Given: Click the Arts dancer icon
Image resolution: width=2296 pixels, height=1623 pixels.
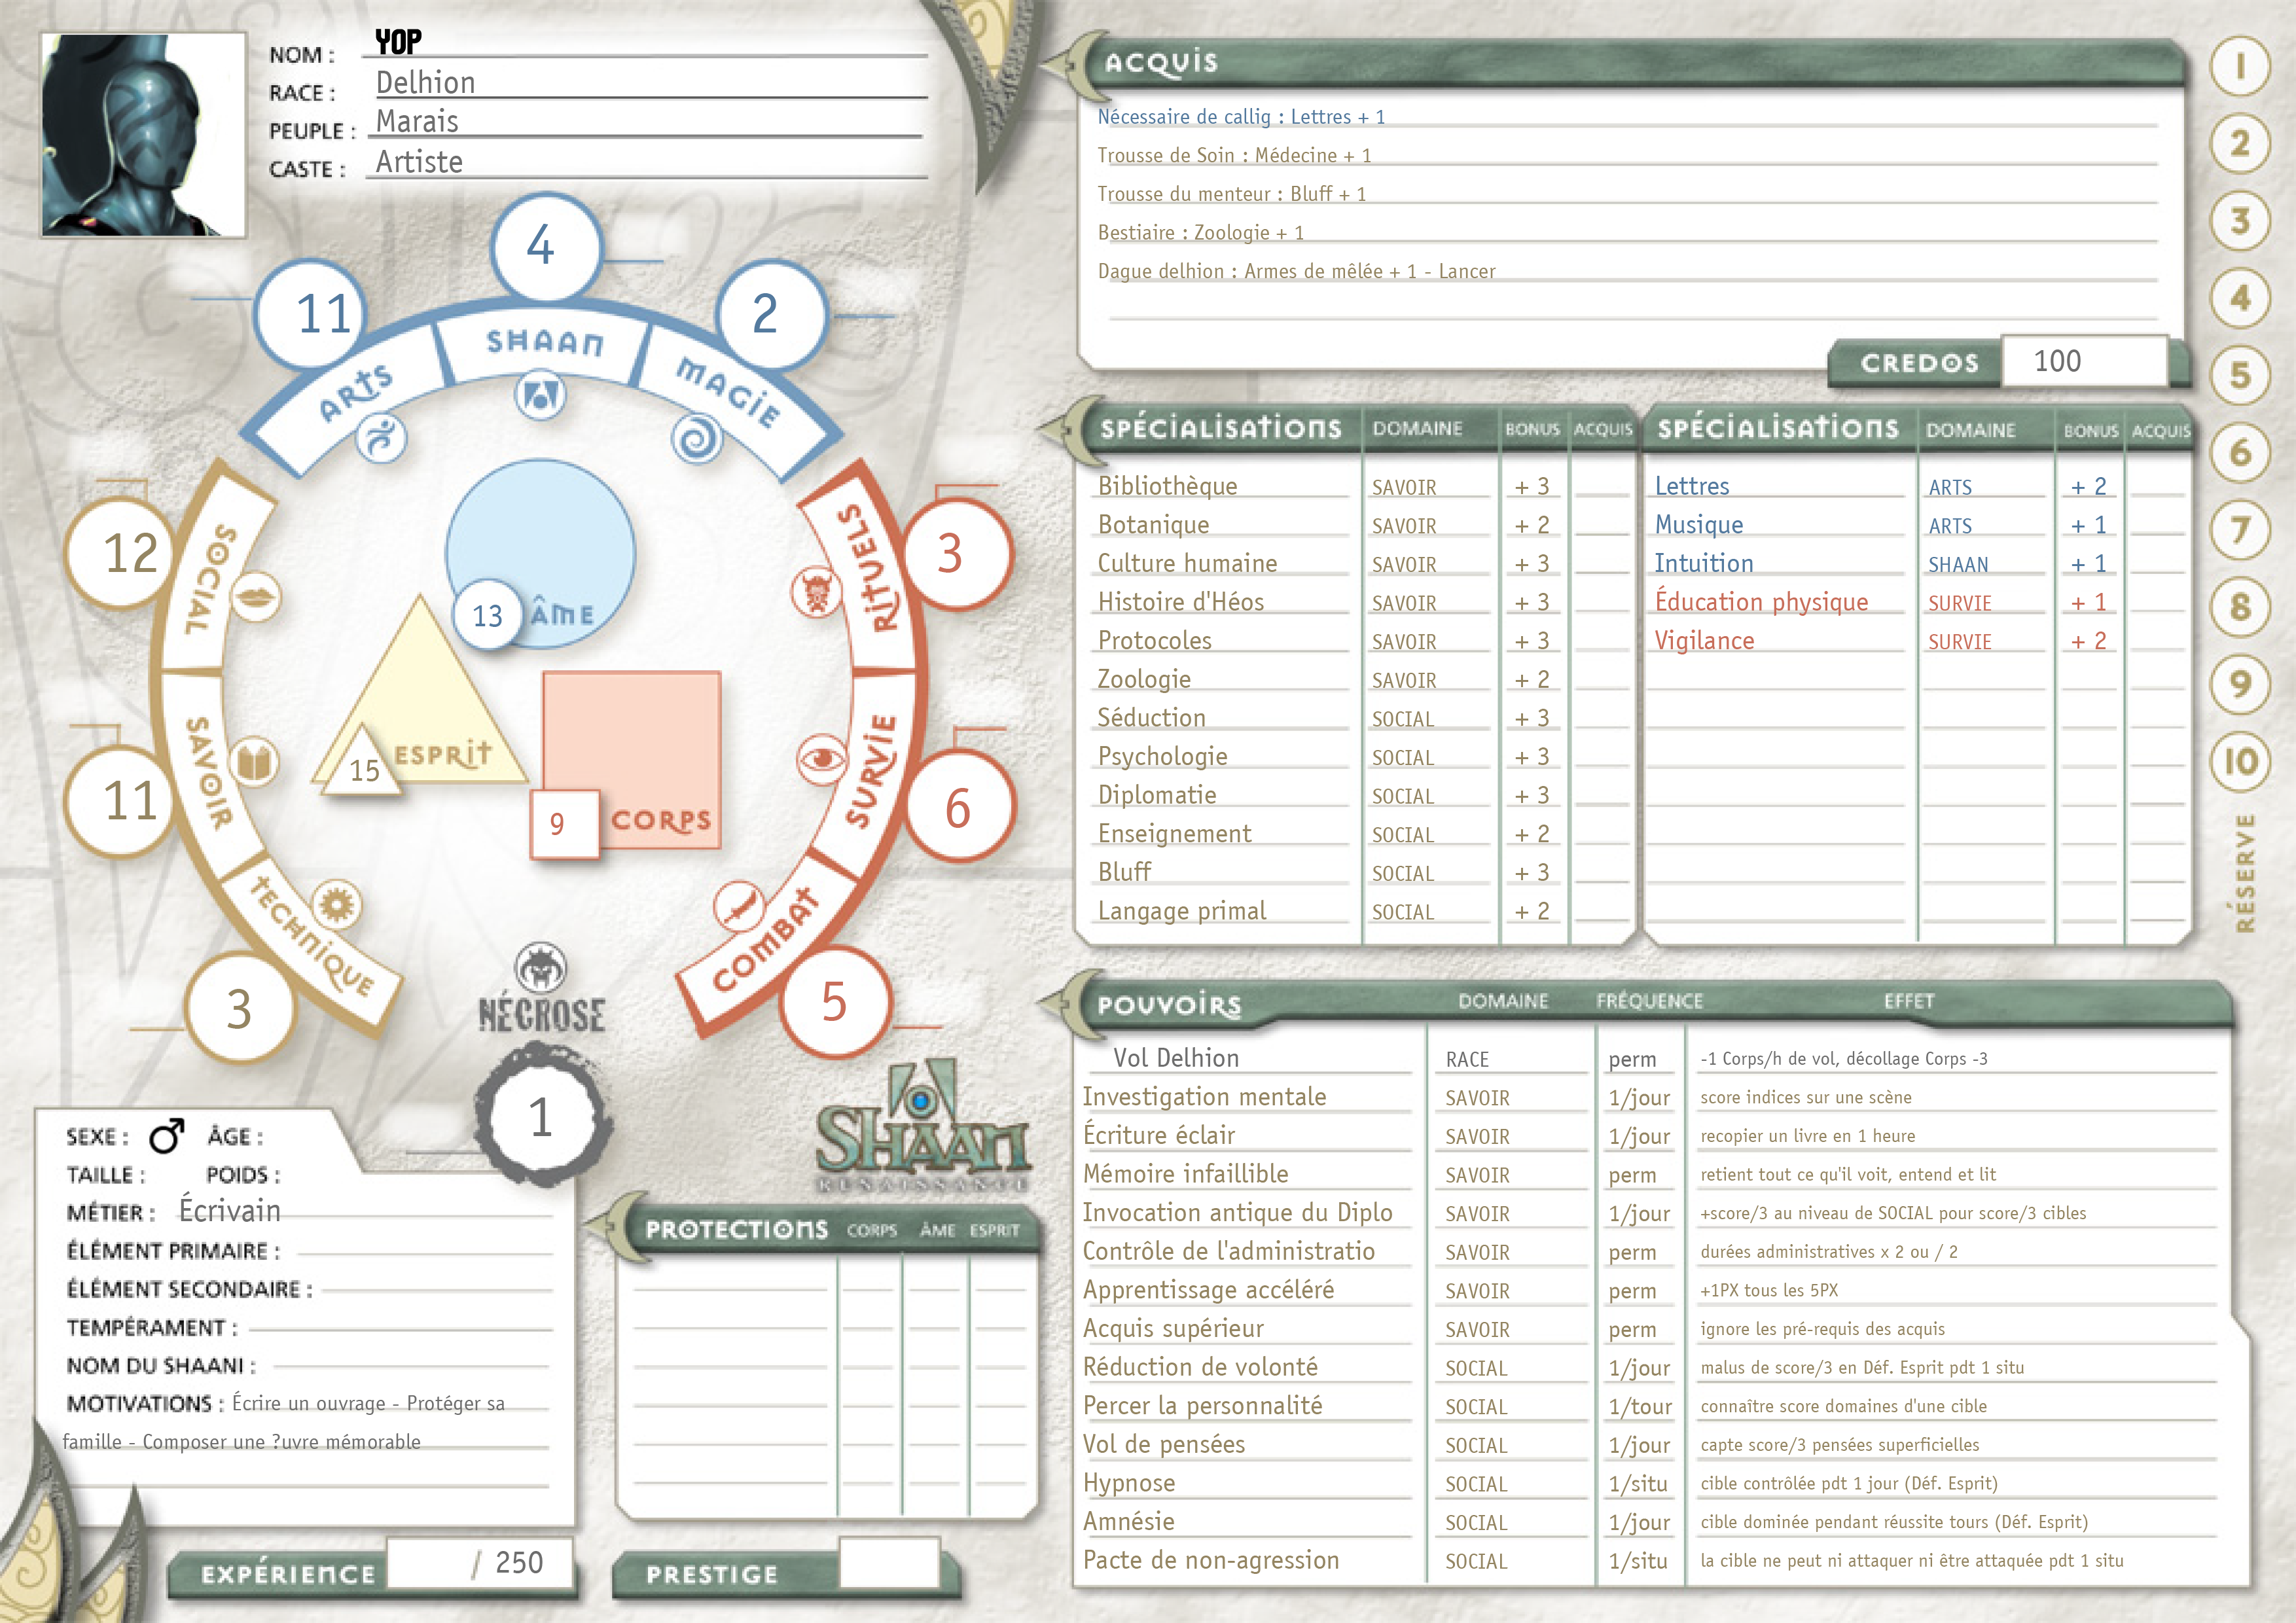Looking at the screenshot, I should pyautogui.click(x=382, y=438).
